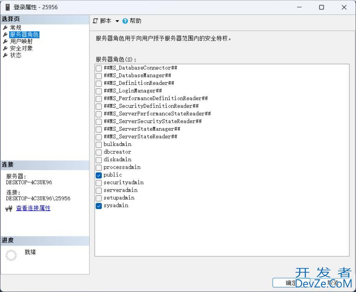Click the wrench icon beside 服务器角色
This screenshot has height=292, width=356.
click(x=5, y=35)
